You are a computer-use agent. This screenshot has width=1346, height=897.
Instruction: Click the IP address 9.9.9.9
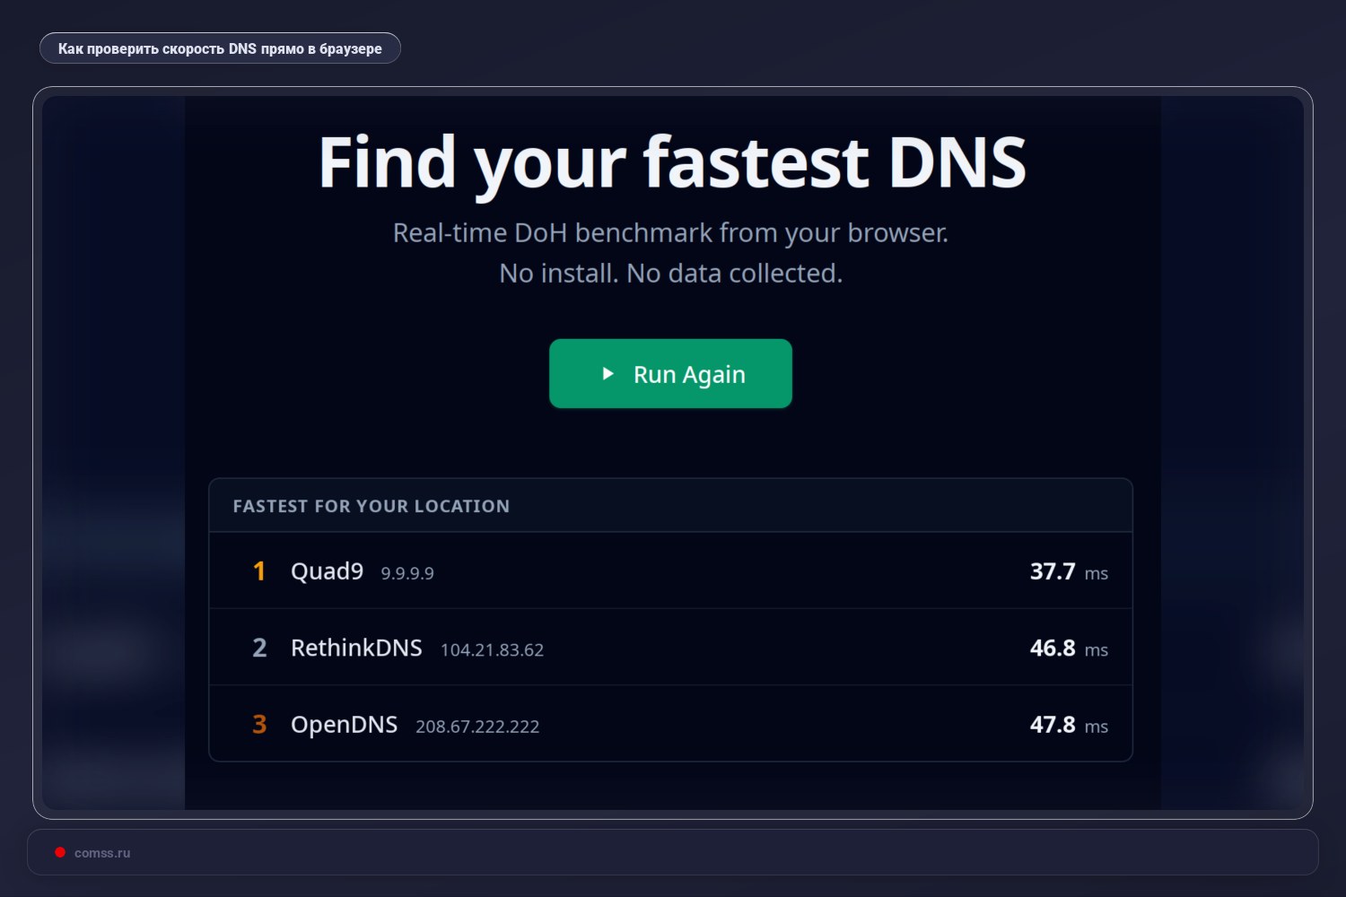(406, 572)
